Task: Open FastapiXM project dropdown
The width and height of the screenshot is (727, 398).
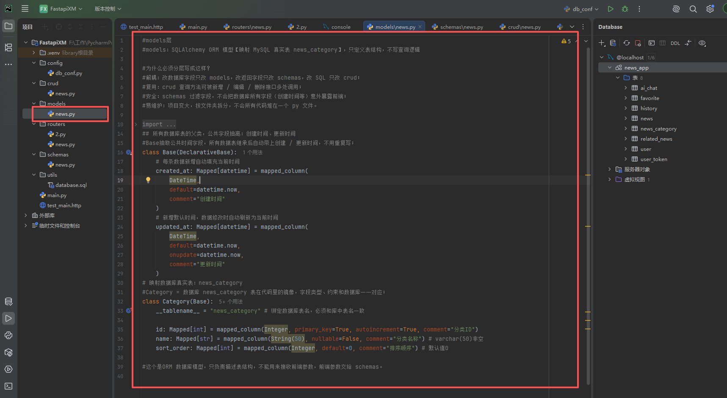Action: point(61,8)
